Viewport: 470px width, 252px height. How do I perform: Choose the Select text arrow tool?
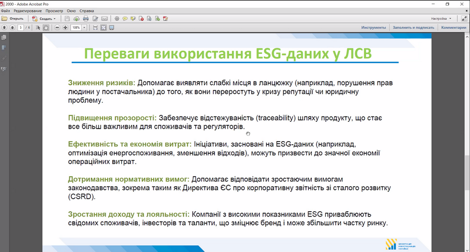click(38, 28)
